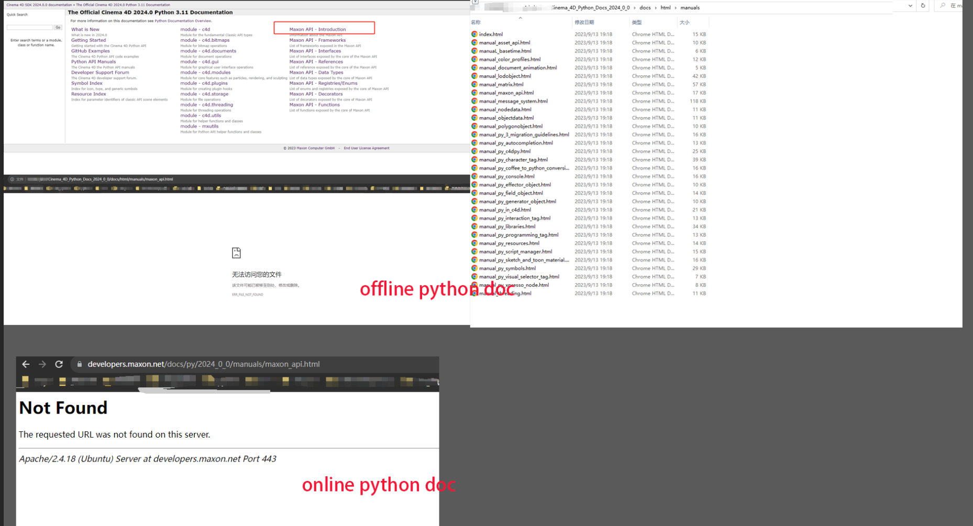Click the Chrome icon beside manual_py_resources.html
The image size is (973, 526).
(x=474, y=243)
